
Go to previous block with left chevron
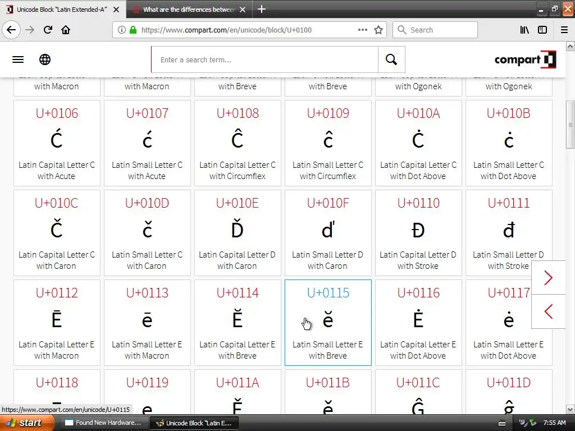coord(548,311)
